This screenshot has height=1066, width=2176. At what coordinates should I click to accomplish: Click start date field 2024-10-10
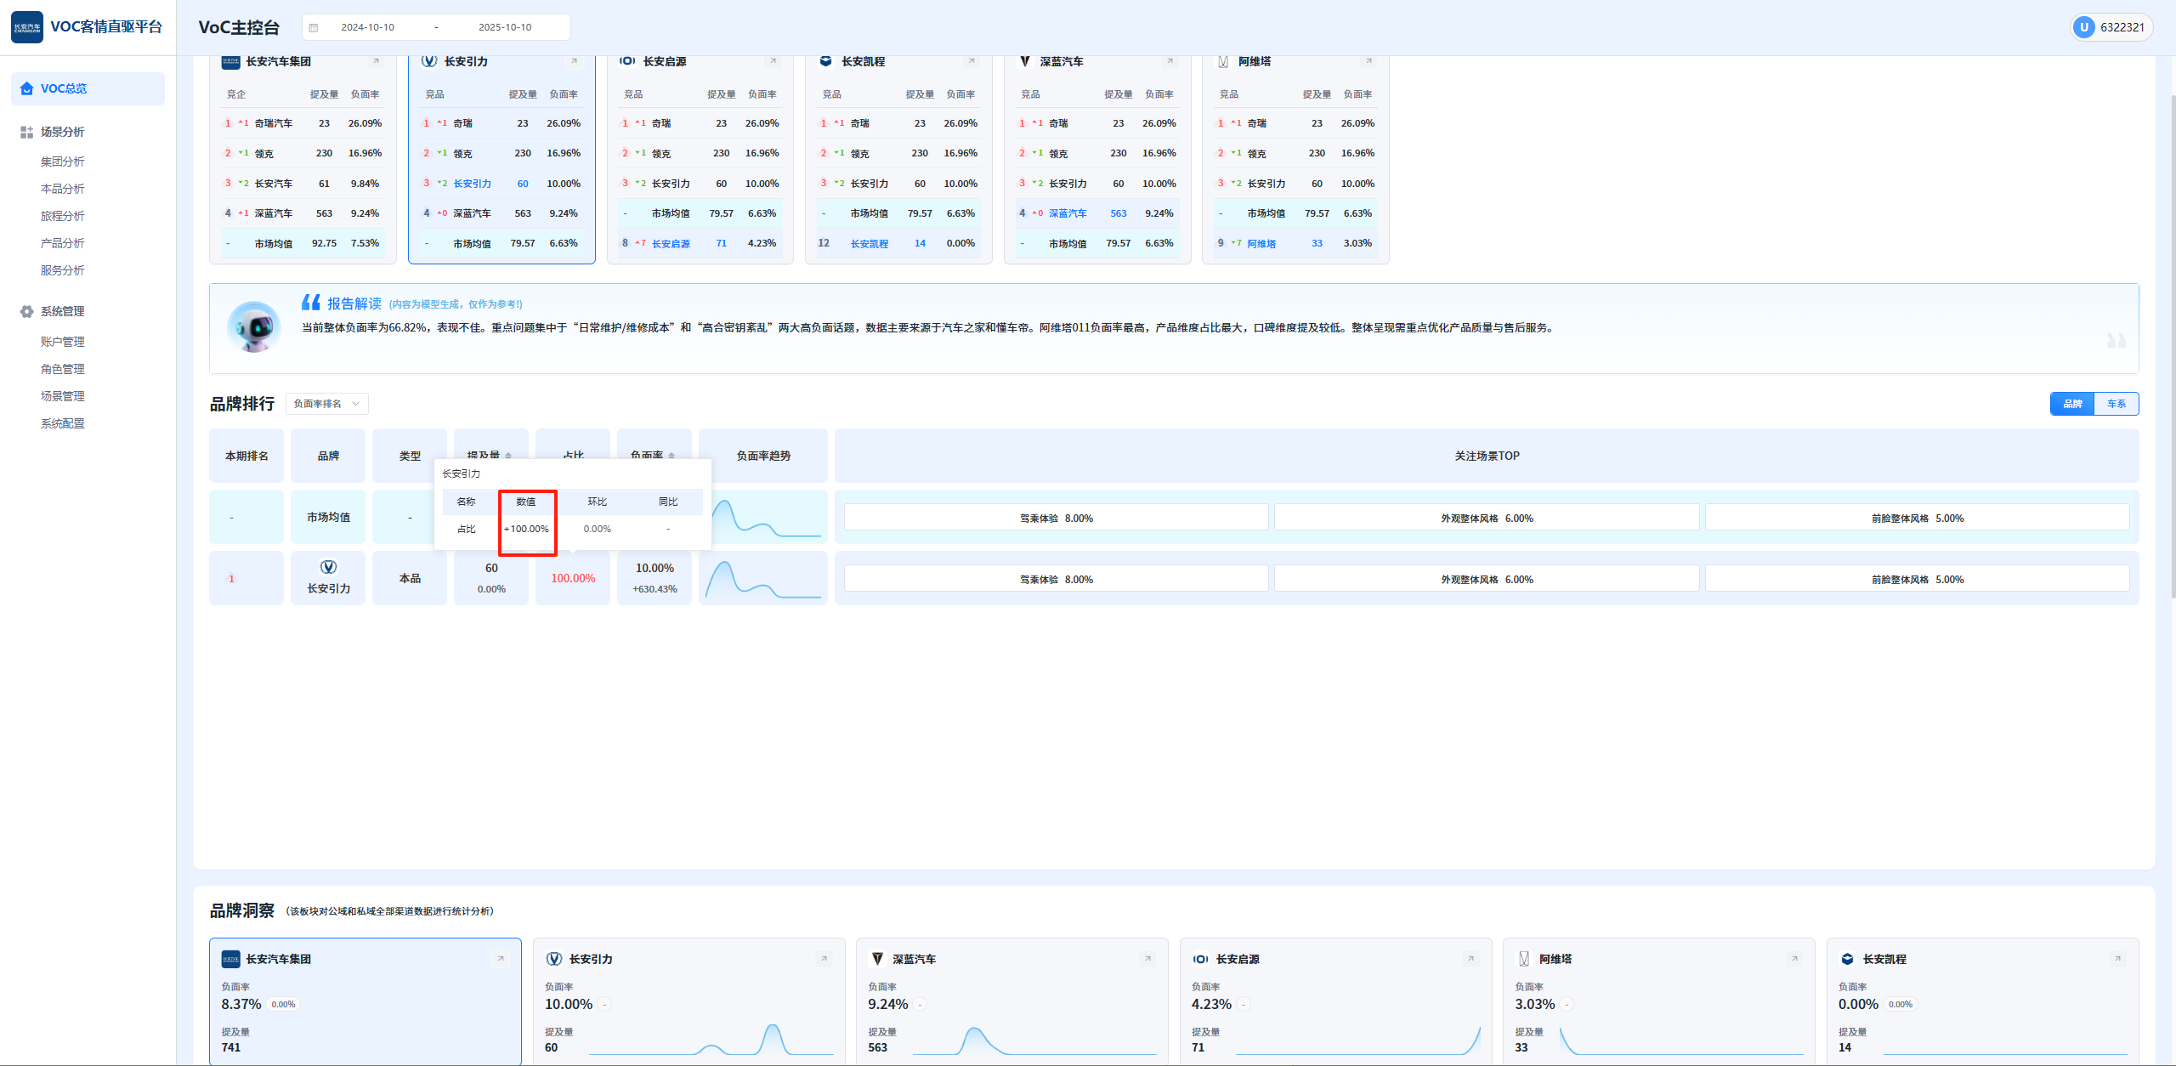pyautogui.click(x=368, y=27)
